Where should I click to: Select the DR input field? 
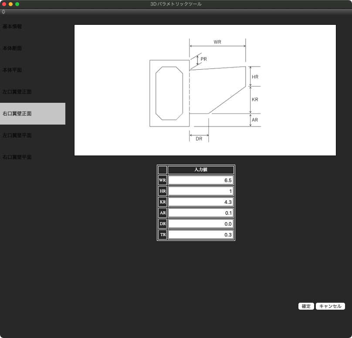point(200,224)
